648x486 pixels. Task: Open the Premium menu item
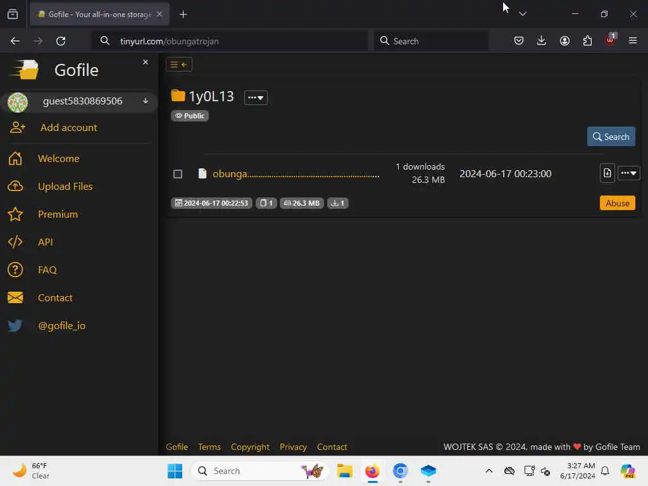58,214
